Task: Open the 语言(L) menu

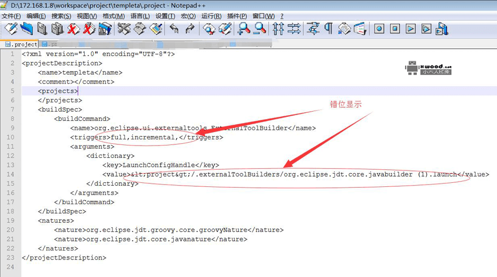Action: click(140, 16)
